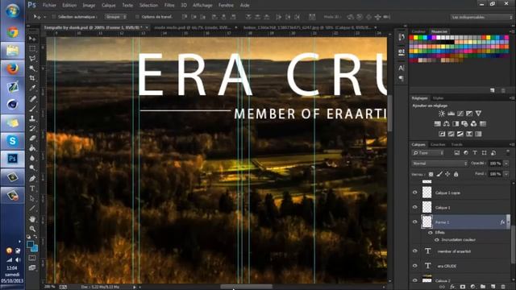
Task: Open the Edition menu
Action: tap(69, 6)
